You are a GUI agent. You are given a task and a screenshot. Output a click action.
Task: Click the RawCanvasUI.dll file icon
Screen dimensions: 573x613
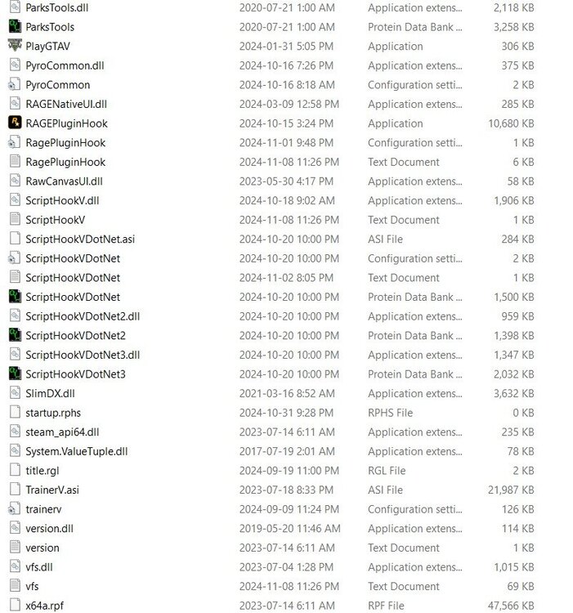pyautogui.click(x=15, y=181)
